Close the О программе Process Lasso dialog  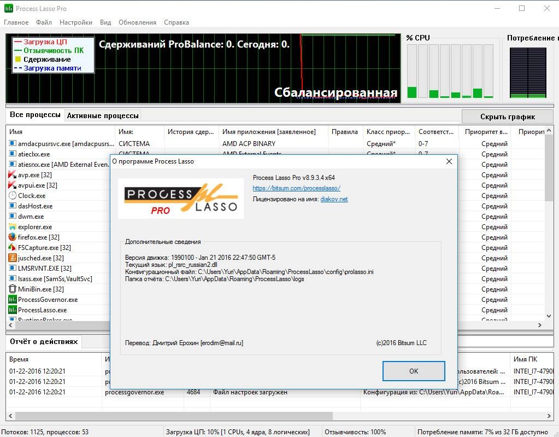tap(449, 161)
